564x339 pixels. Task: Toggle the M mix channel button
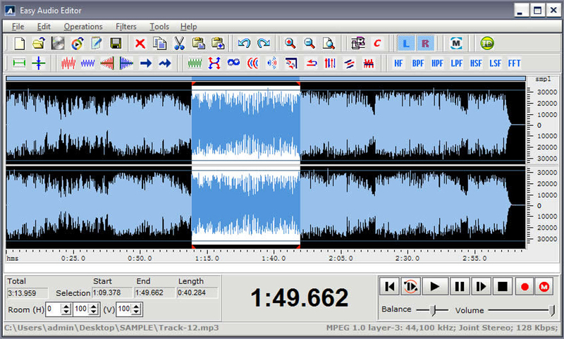[456, 44]
